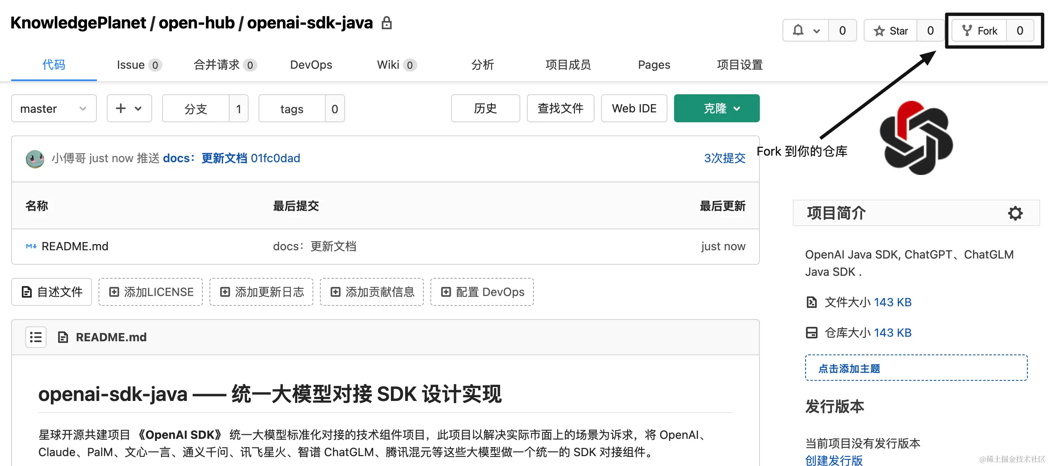Click the 仓库大小 143 KB value
The height and width of the screenshot is (466, 1048).
click(893, 333)
